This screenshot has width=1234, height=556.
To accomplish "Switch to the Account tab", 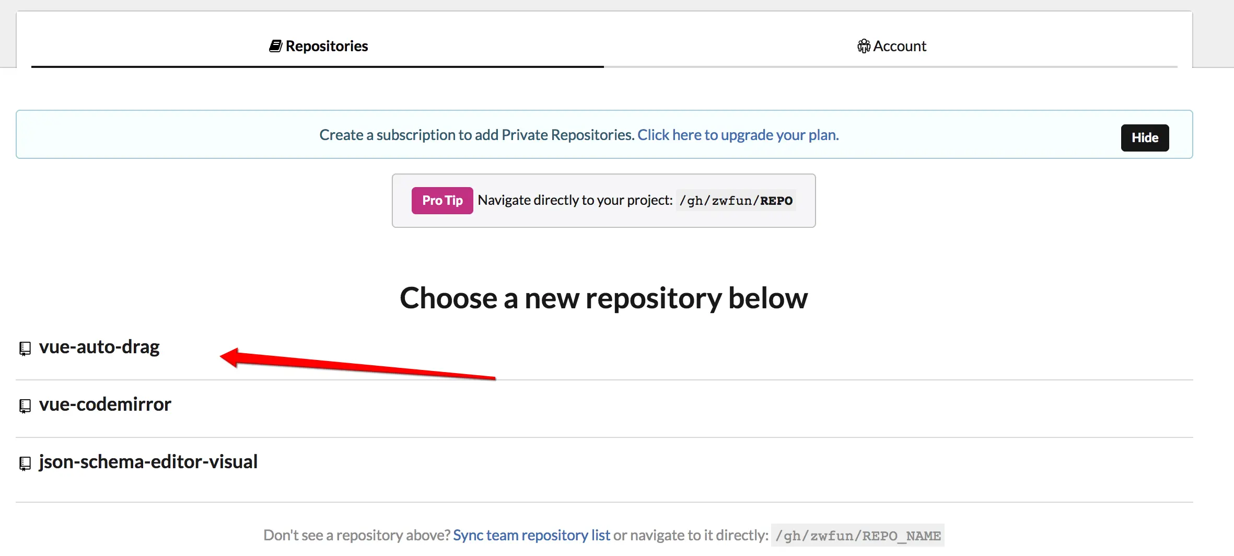I will tap(891, 46).
